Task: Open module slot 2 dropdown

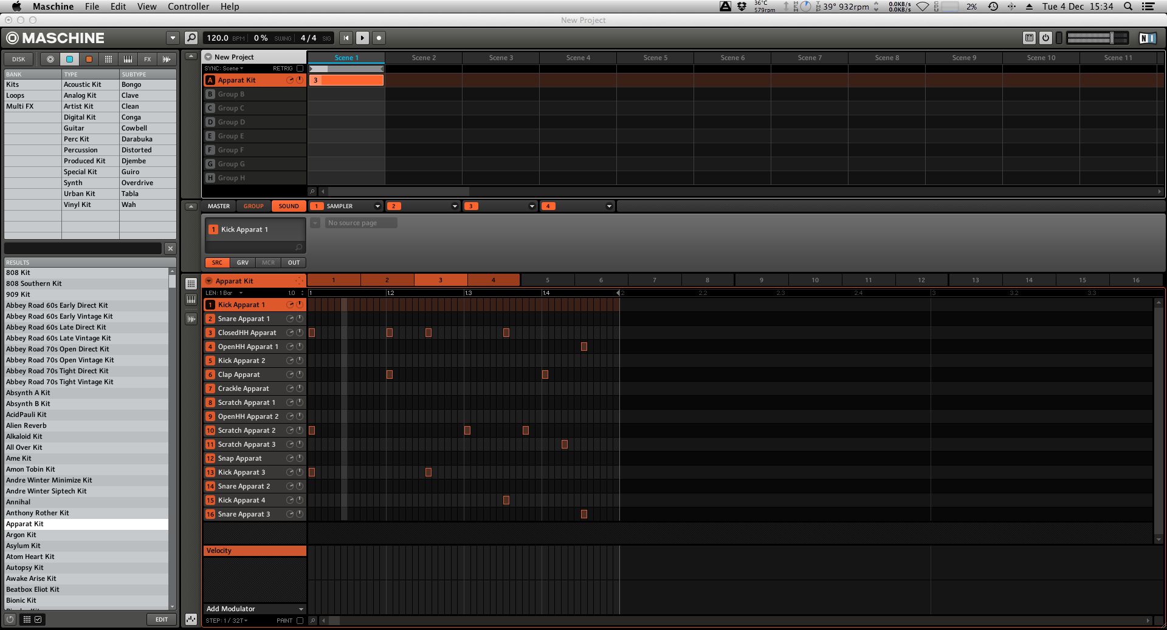Action: [455, 206]
